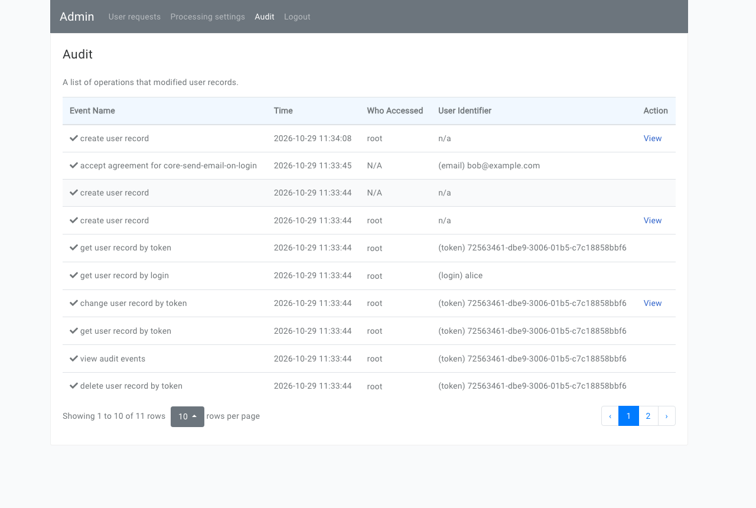
Task: Go to previous page arrow
Action: point(610,416)
